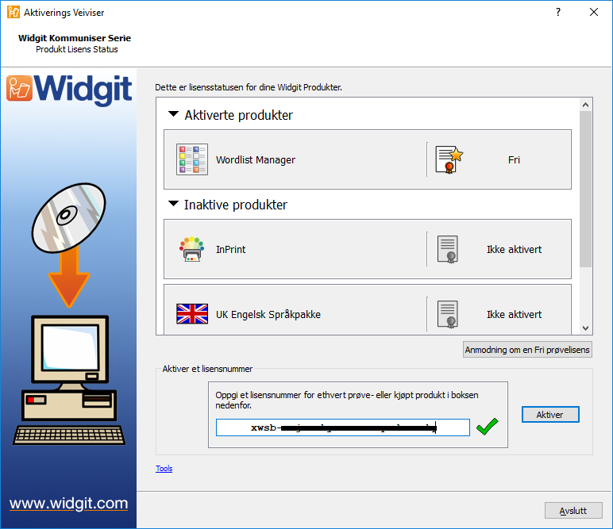Select the UK Engelsk Språkpakke row text
Image resolution: width=613 pixels, height=529 pixels.
[268, 314]
